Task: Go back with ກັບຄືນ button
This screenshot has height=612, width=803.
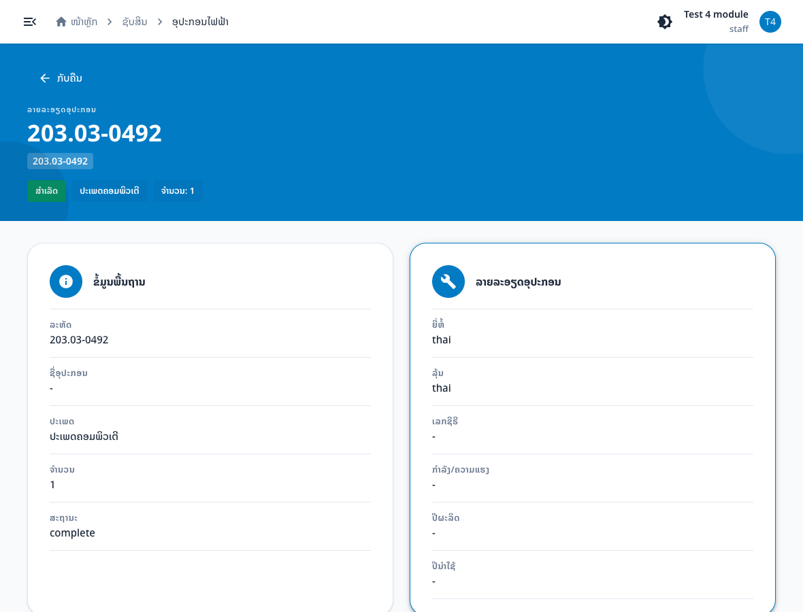Action: [x=61, y=78]
